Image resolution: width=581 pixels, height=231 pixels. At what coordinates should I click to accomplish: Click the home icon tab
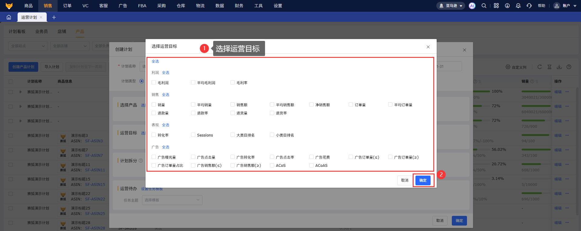pos(9,17)
